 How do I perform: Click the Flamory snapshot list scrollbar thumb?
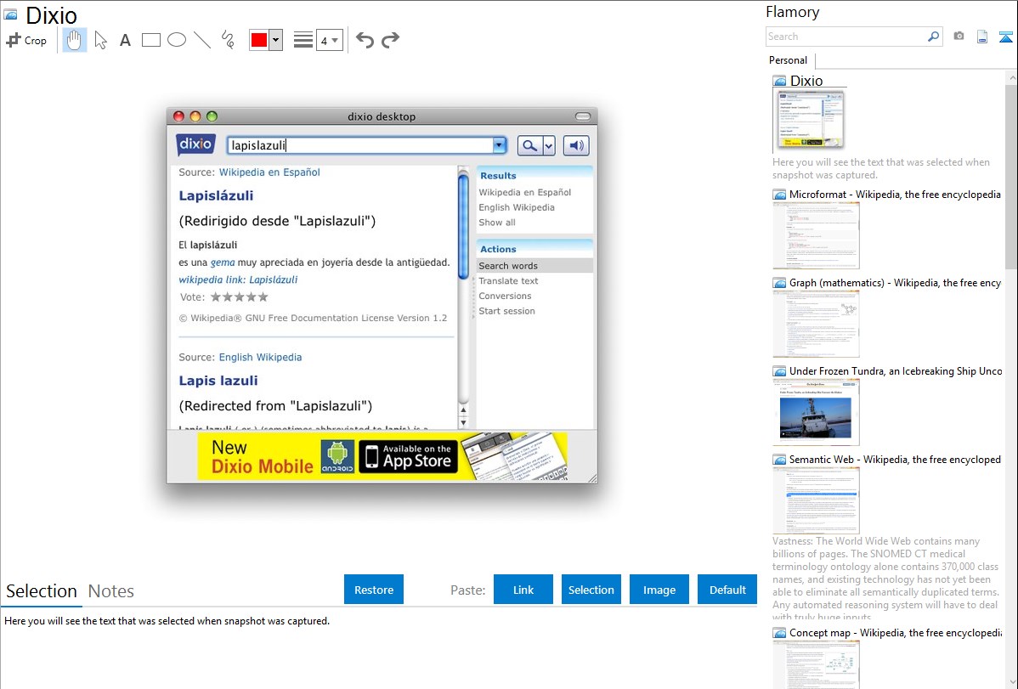pos(1011,175)
